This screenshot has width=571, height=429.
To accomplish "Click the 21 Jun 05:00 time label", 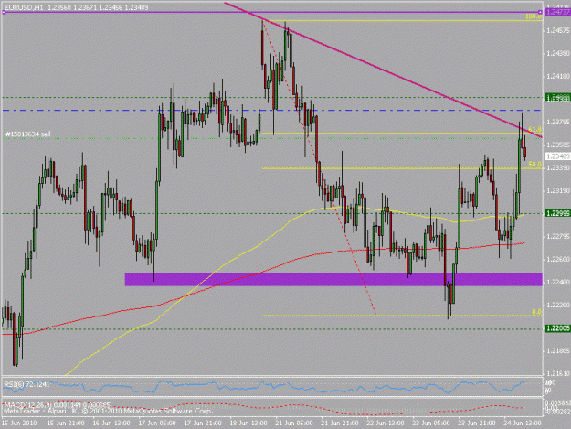I will click(294, 423).
